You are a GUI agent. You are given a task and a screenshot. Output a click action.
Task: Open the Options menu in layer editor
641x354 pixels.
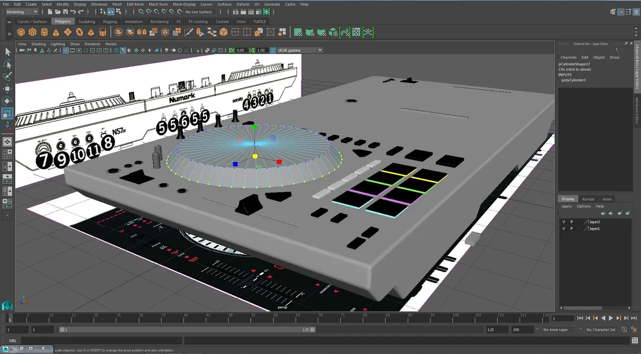584,206
